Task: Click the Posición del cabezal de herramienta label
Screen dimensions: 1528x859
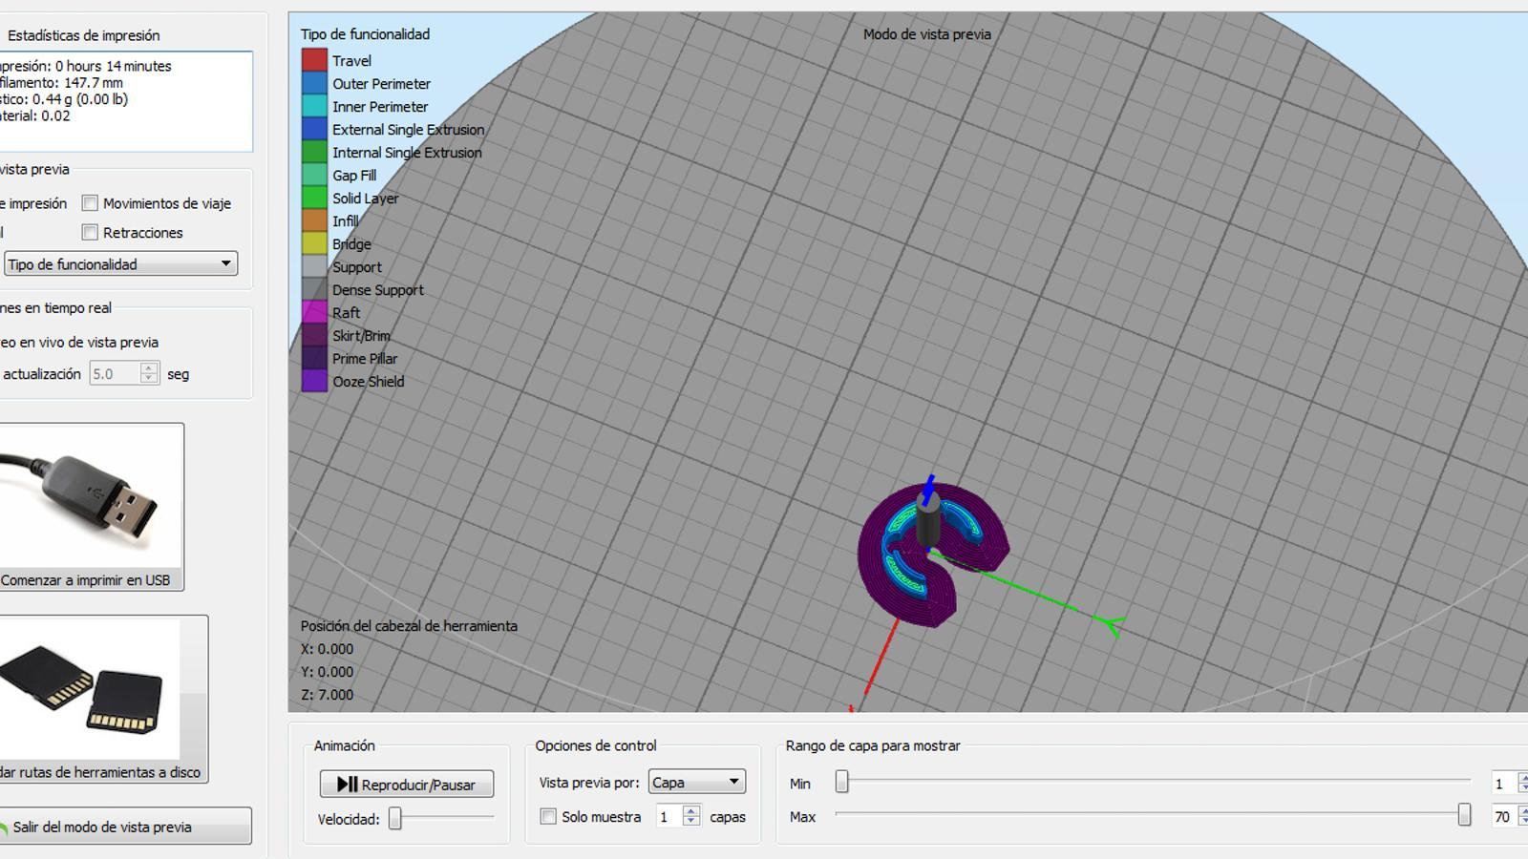Action: coord(409,626)
